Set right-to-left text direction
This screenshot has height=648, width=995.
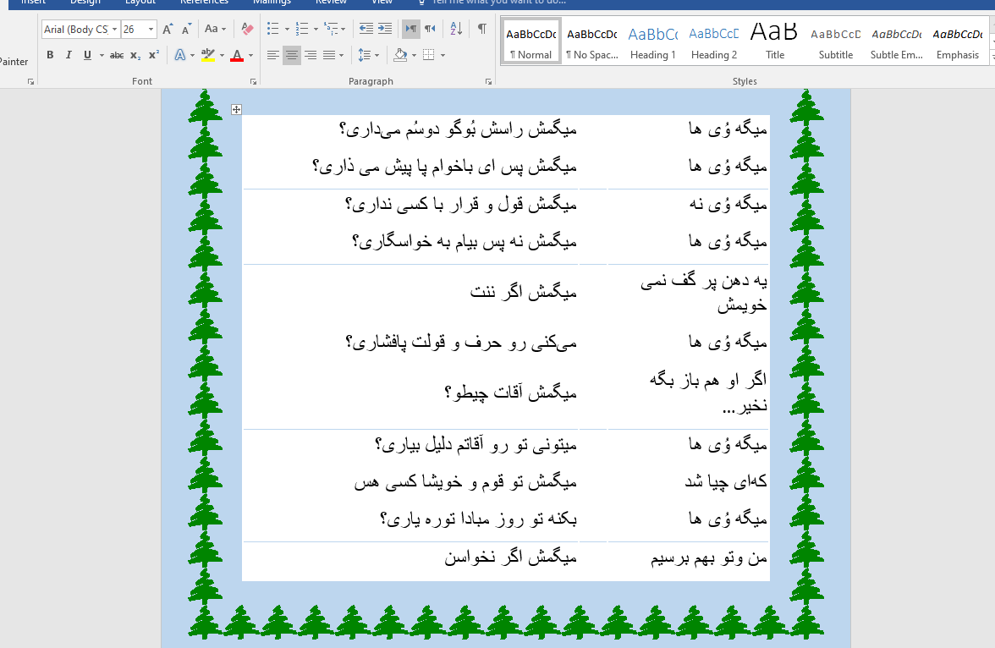[x=410, y=28]
